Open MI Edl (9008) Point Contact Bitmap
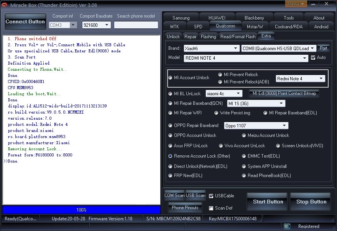 (284, 94)
